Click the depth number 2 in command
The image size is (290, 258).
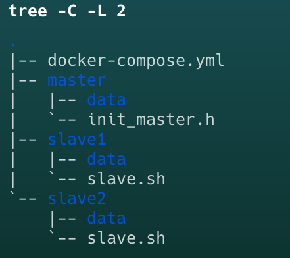point(121,11)
